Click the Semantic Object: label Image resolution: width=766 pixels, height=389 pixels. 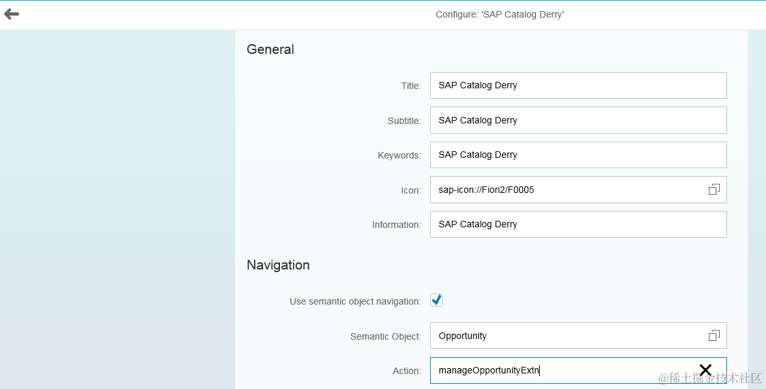coord(385,336)
